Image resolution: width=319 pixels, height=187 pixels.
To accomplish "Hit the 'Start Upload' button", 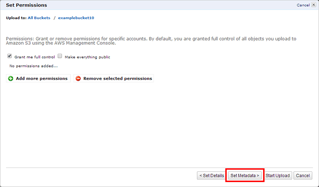I will pos(278,175).
